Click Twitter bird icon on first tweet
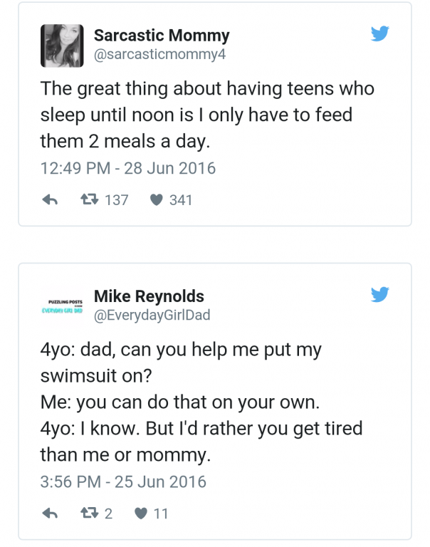The image size is (430, 547). coord(380,33)
